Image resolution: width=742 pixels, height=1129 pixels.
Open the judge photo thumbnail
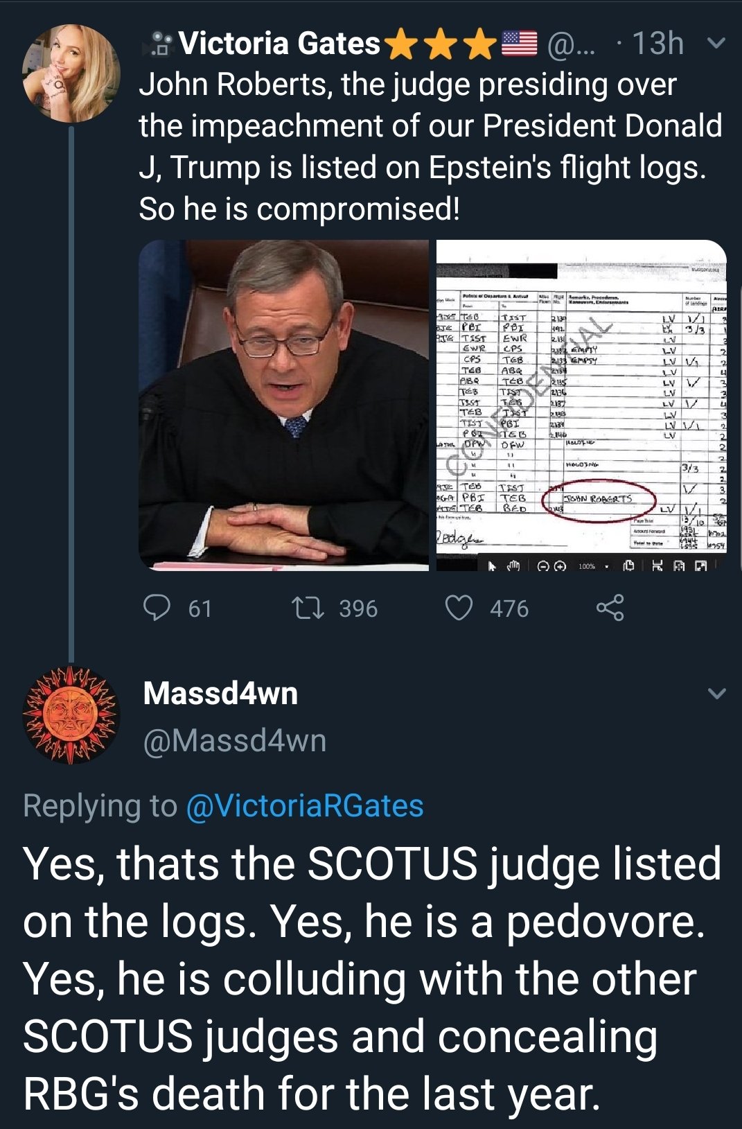point(284,405)
